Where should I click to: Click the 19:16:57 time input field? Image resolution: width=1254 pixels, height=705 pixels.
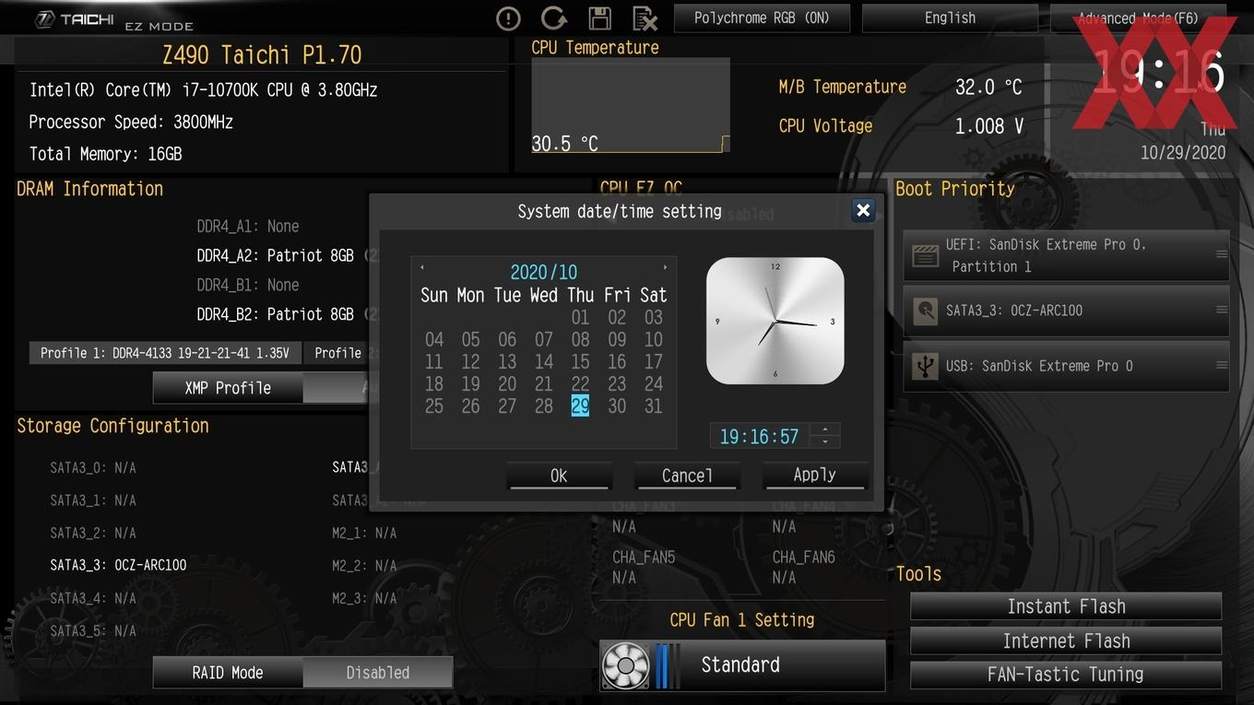pyautogui.click(x=759, y=436)
